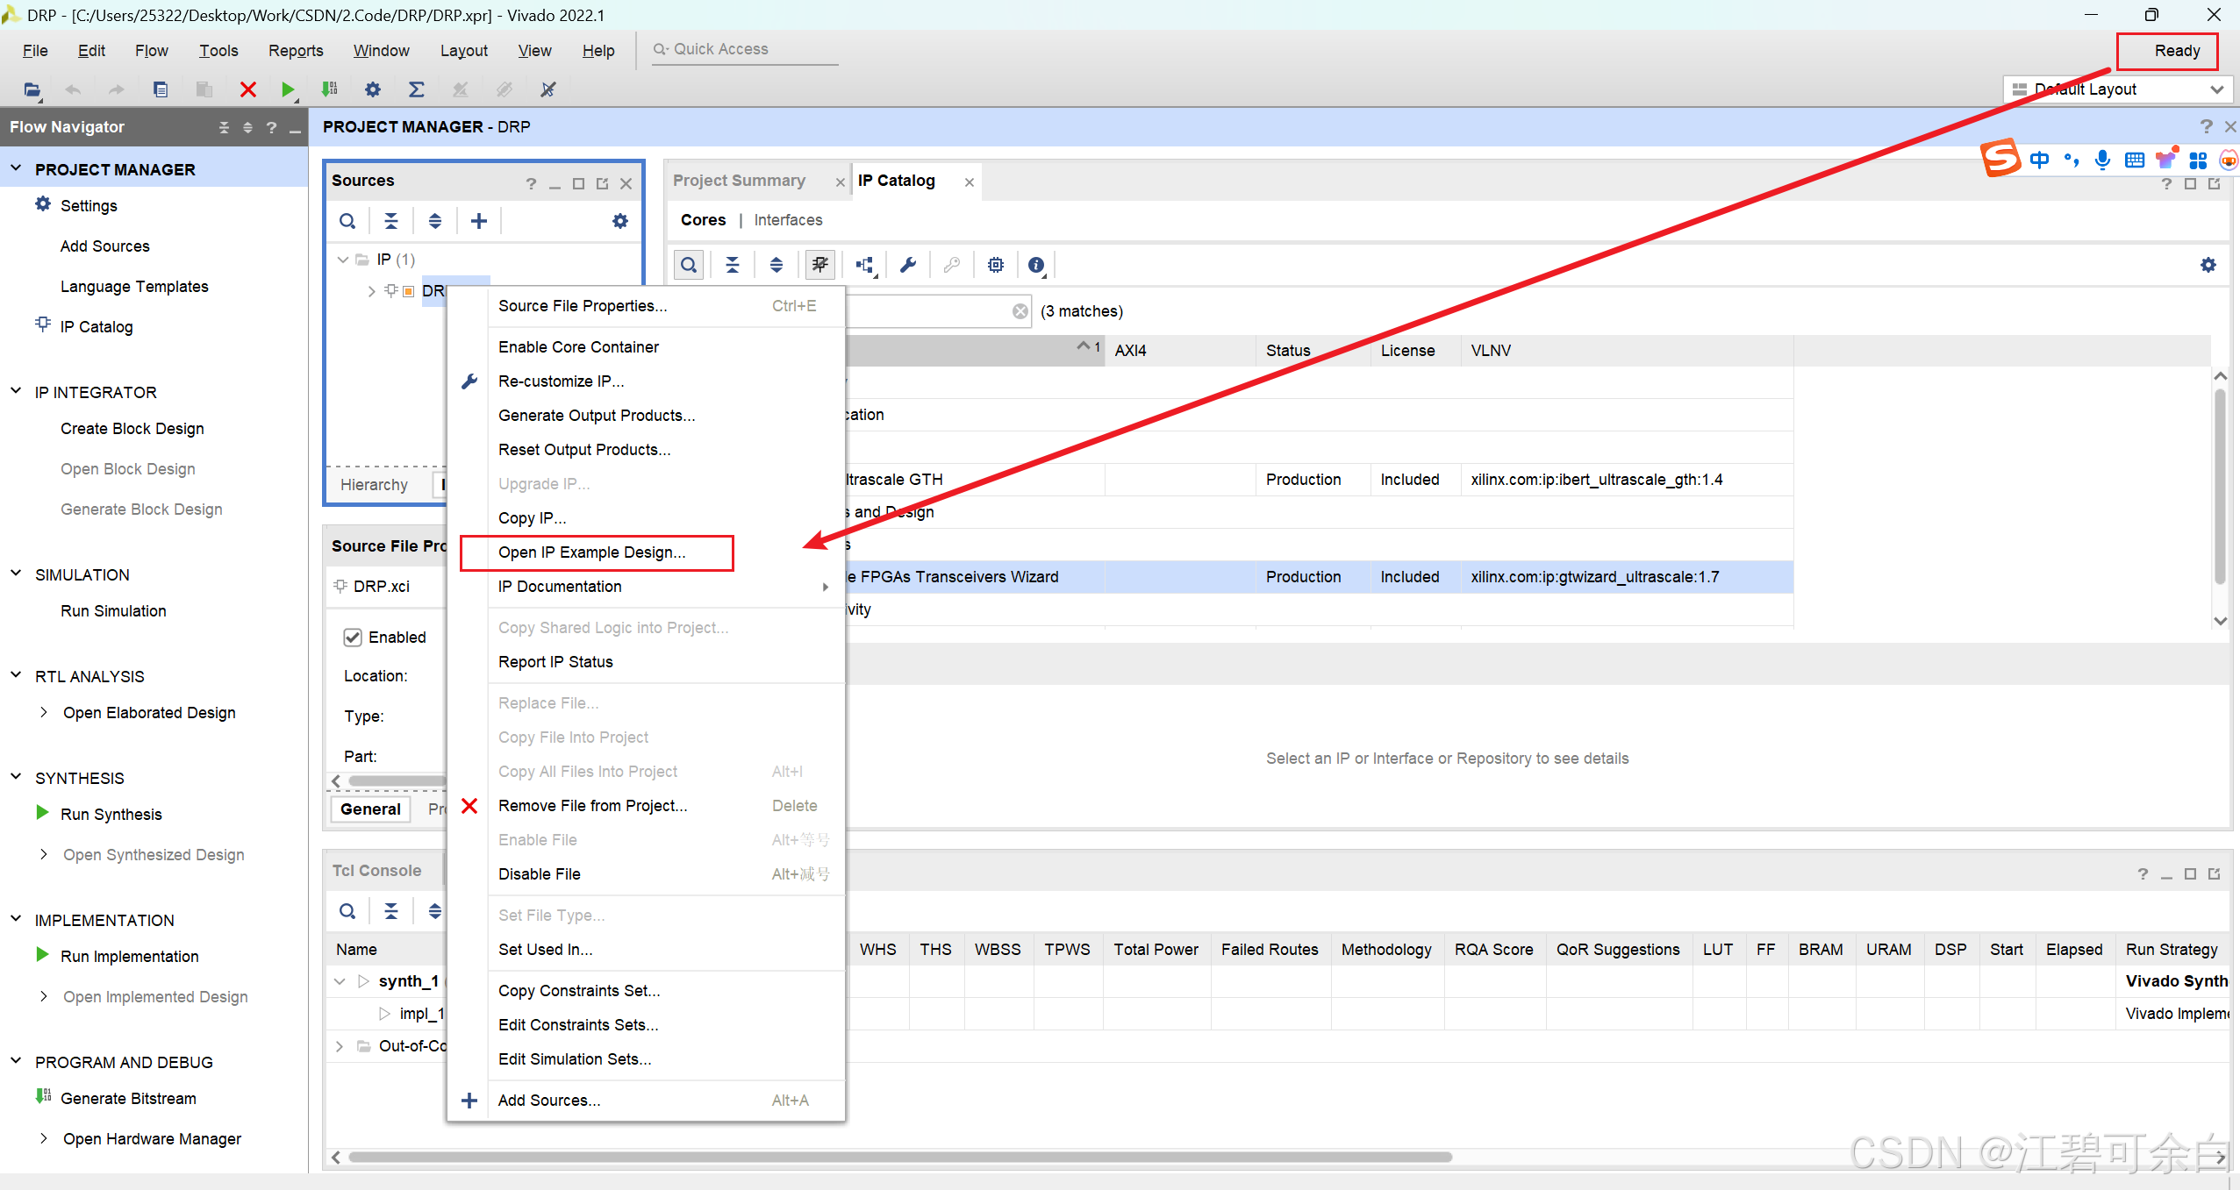This screenshot has width=2240, height=1190.
Task: Expand the IP Documentation submenu arrow
Action: click(825, 587)
